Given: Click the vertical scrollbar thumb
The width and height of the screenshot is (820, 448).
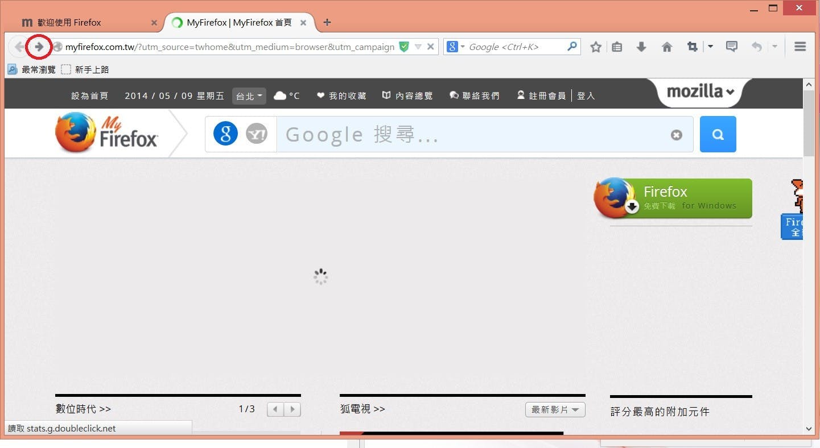Looking at the screenshot, I should 809,122.
